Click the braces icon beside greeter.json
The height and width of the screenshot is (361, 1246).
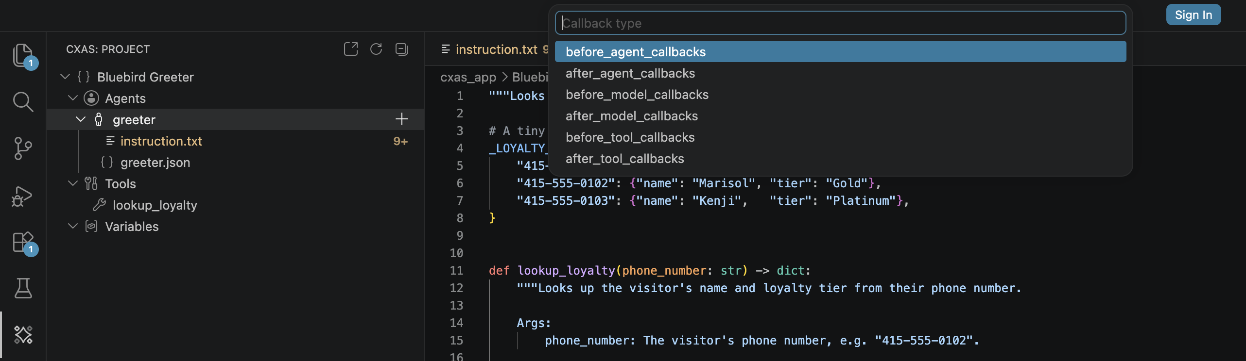(107, 162)
